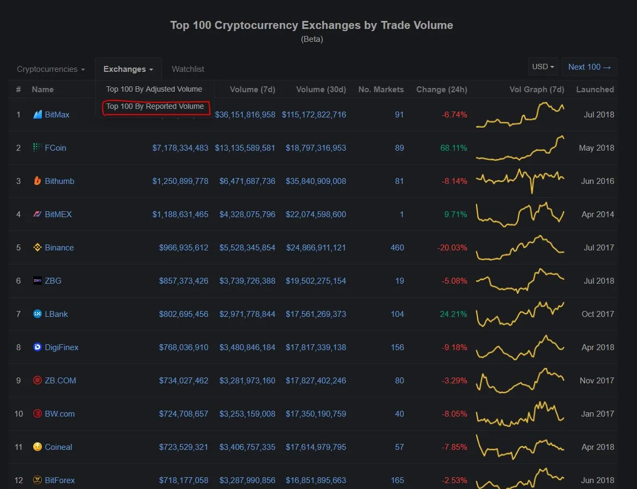Viewport: 637px width, 489px height.
Task: Click the Coineal logo icon
Action: coord(38,447)
